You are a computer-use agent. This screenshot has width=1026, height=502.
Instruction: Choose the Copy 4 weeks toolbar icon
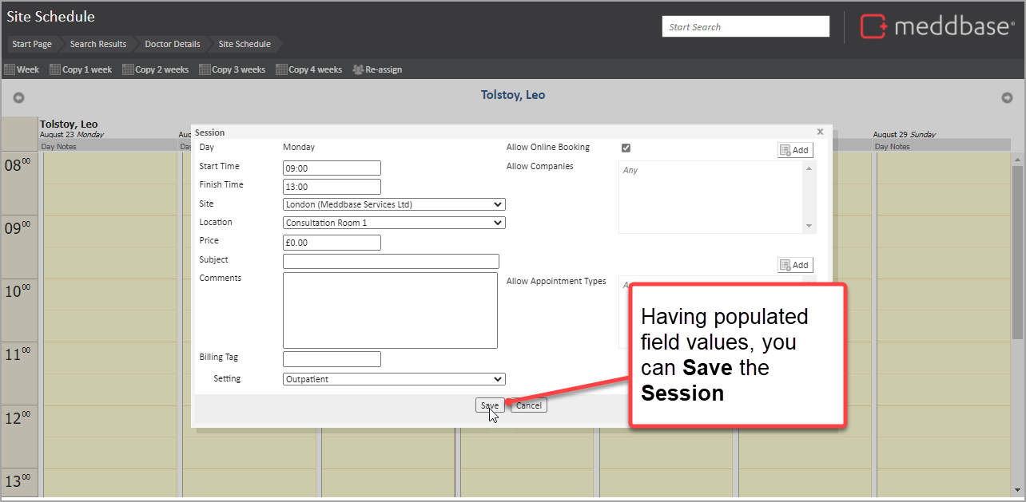281,69
